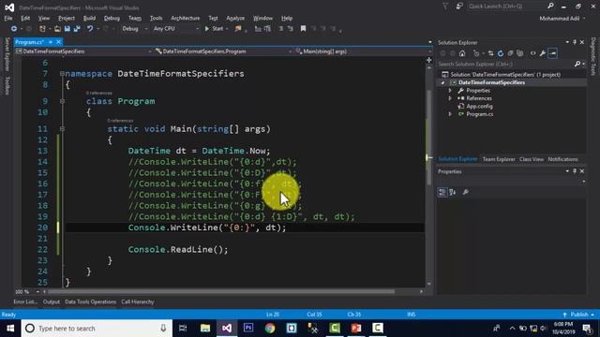This screenshot has height=337, width=600.
Task: Open the File menu
Action: pos(8,18)
